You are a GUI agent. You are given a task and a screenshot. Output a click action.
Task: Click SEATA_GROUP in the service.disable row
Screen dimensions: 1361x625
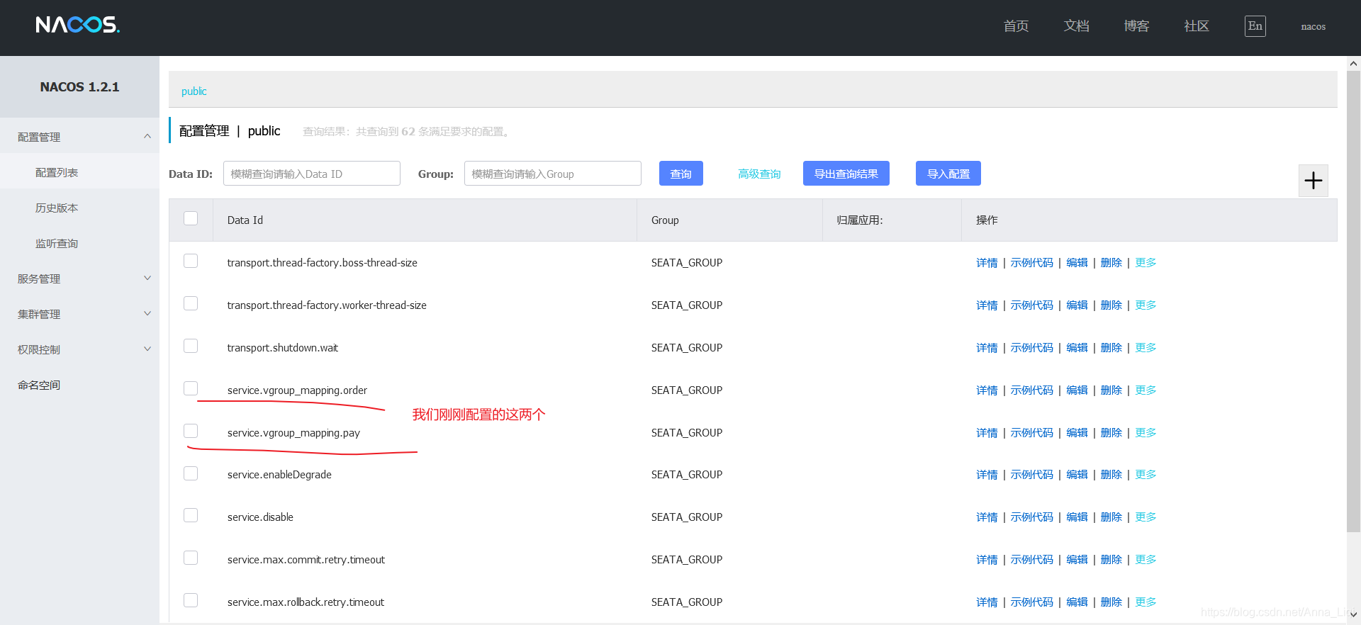(x=687, y=517)
